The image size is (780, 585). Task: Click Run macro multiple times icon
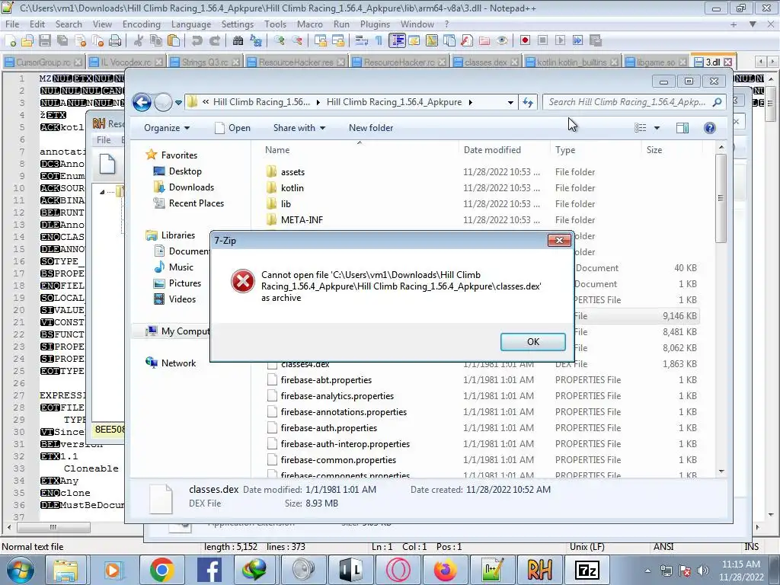click(x=577, y=41)
